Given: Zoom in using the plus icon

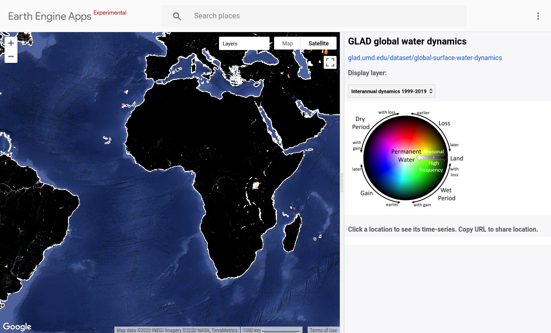Looking at the screenshot, I should tap(11, 43).
